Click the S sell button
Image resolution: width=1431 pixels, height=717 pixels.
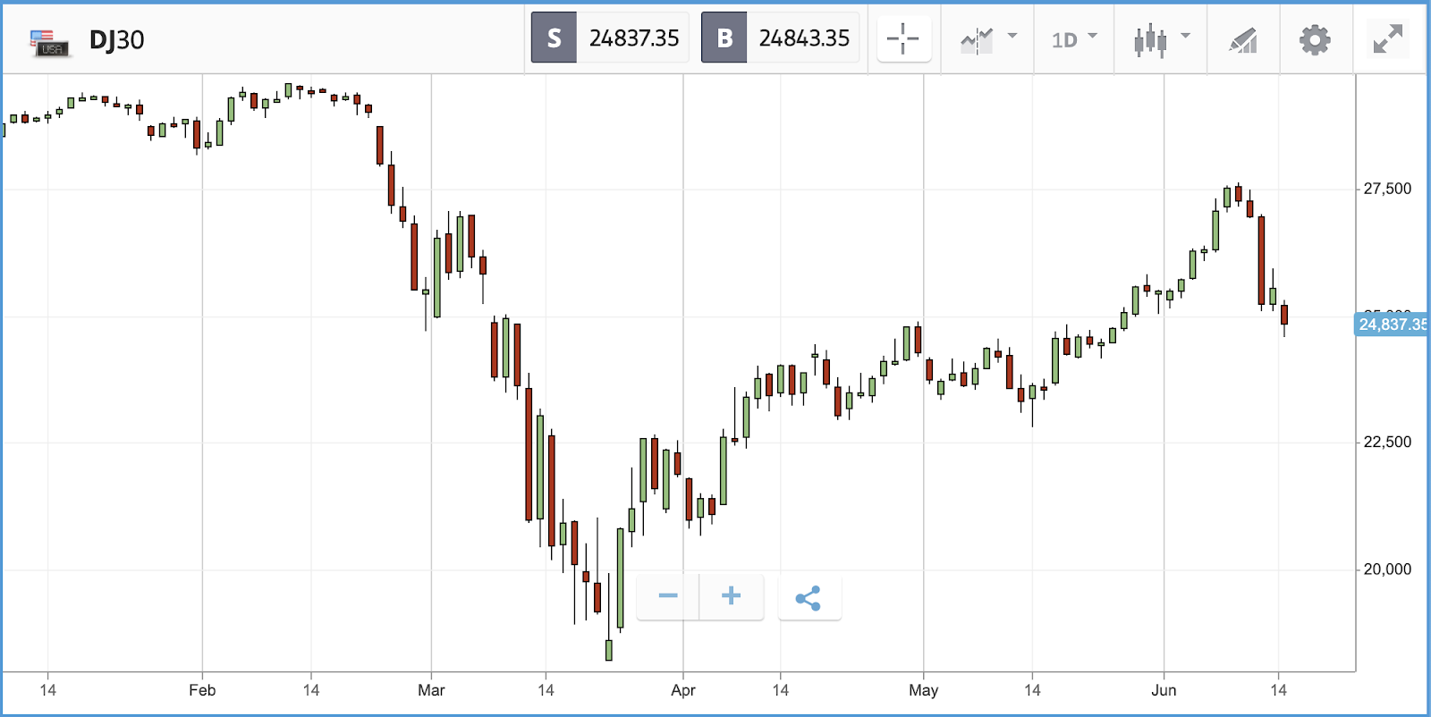554,38
